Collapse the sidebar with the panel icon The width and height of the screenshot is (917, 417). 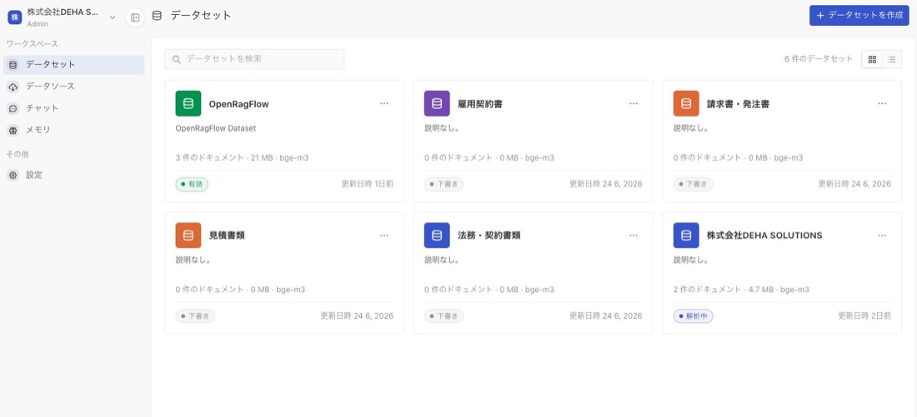(135, 17)
